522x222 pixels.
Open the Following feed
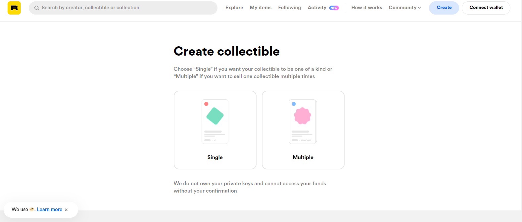(289, 8)
